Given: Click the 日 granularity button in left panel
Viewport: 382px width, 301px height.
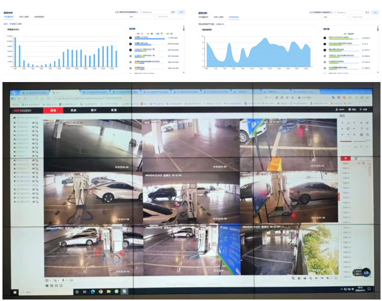Looking at the screenshot, I should click(173, 12).
